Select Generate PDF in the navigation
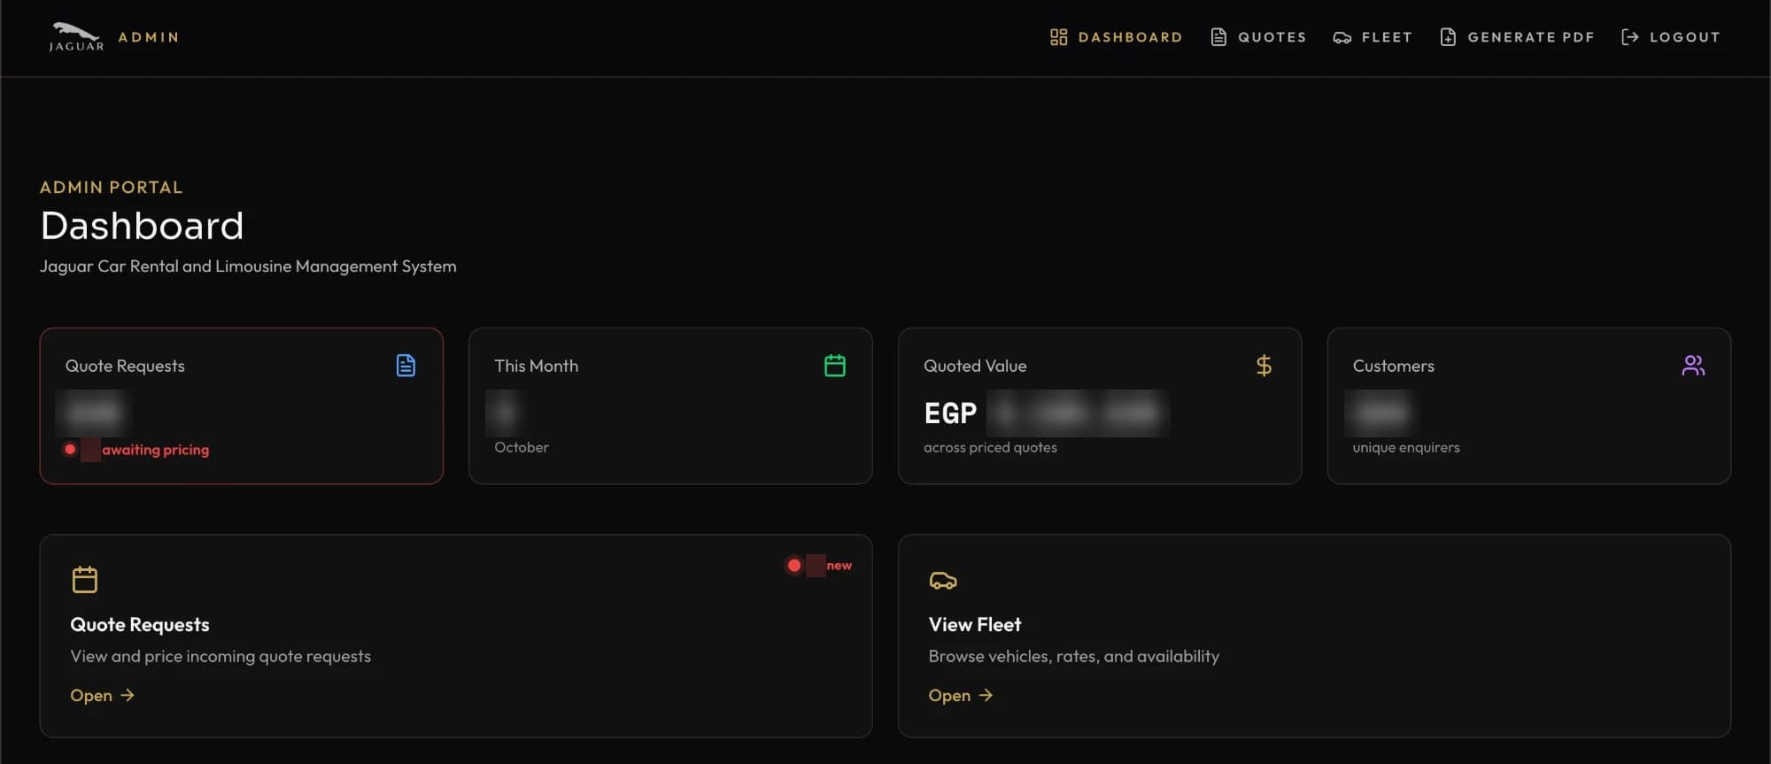Image resolution: width=1771 pixels, height=764 pixels. (1517, 37)
